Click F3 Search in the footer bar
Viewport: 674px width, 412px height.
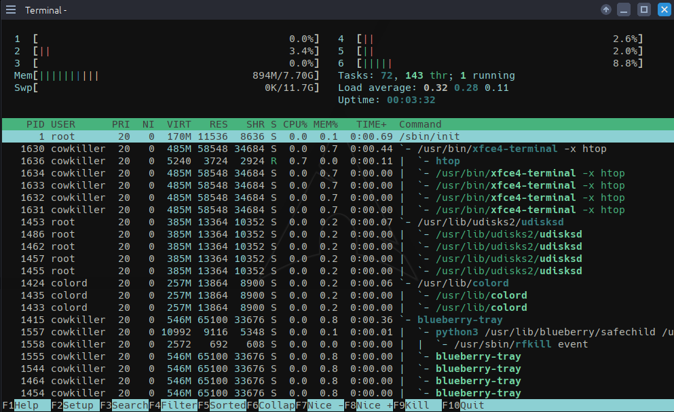tap(124, 405)
